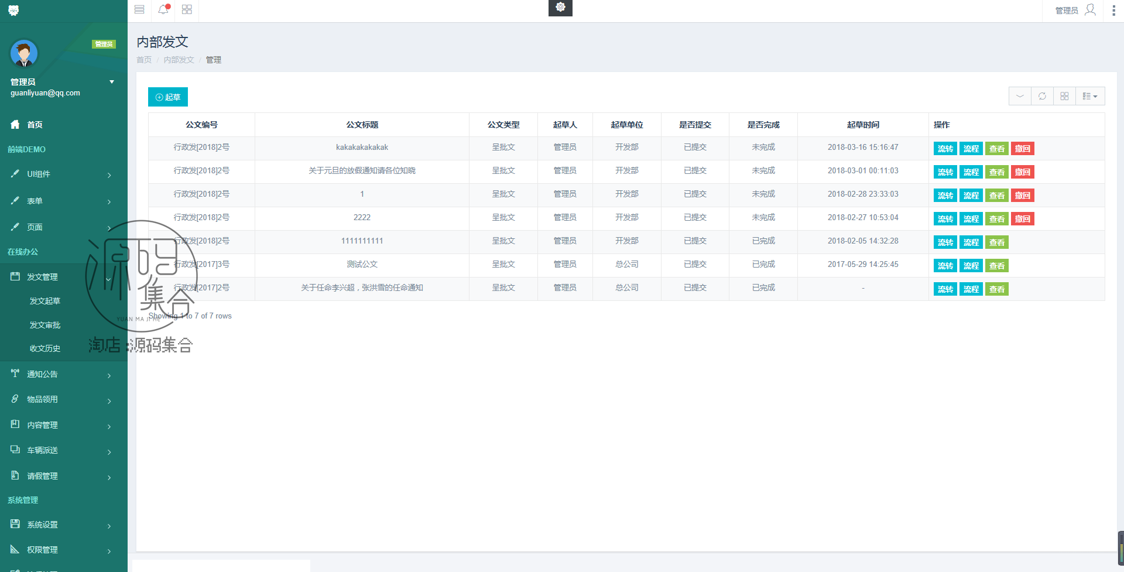Click the user profile icon at top right

pyautogui.click(x=1090, y=10)
